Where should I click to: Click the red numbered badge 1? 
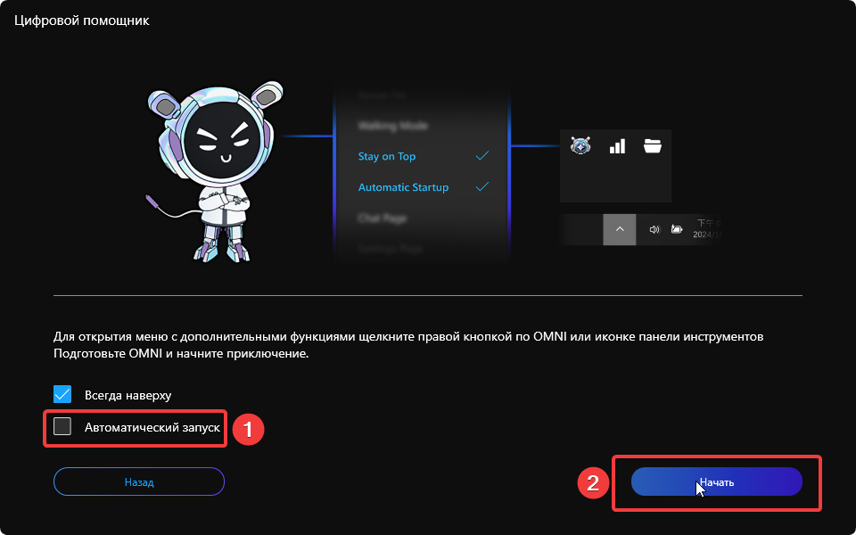247,429
